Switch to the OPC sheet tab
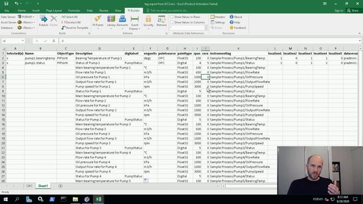The width and height of the screenshot is (363, 204). [29, 186]
